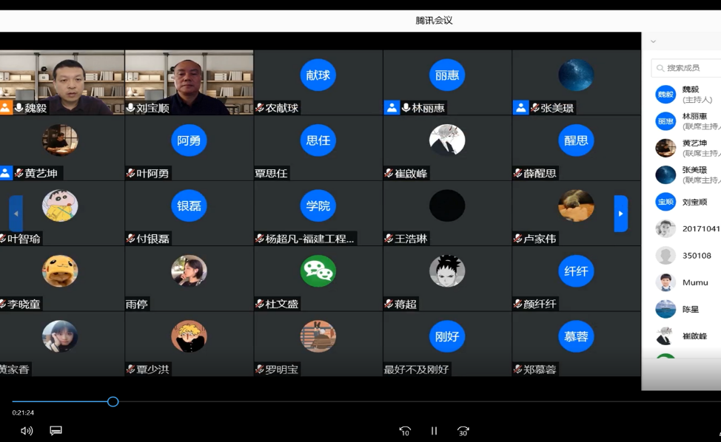Show the previous page of participant tiles
Image resolution: width=721 pixels, height=442 pixels.
[16, 214]
